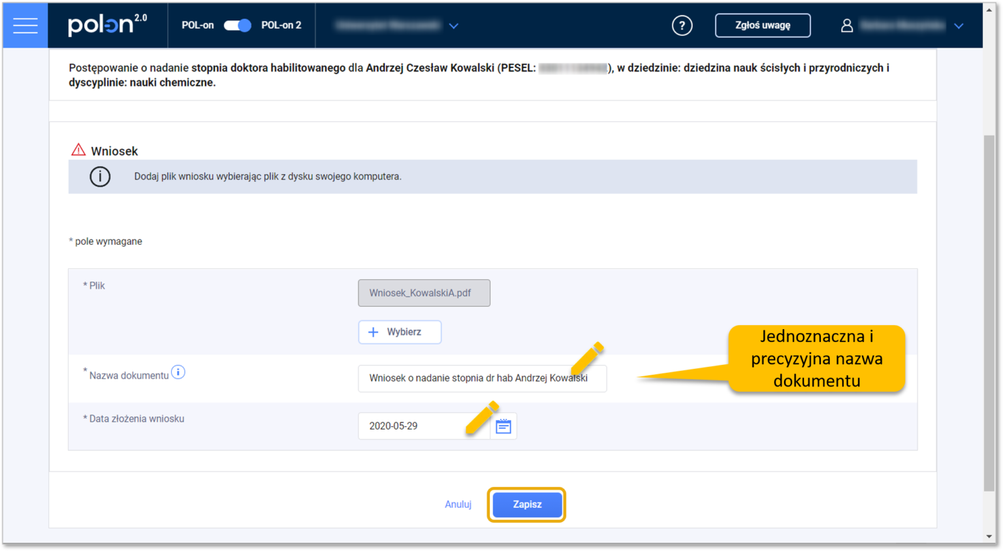Viewport: 1003px width, 551px height.
Task: Click the Wniosek section heading
Action: coord(114,151)
